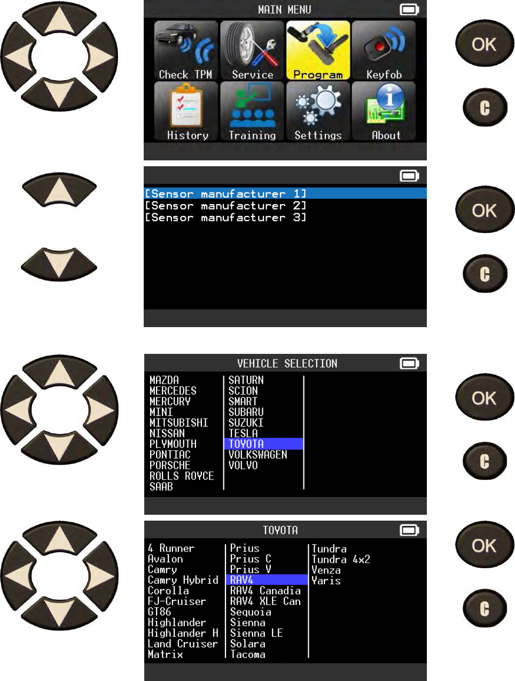
Task: Open the History clipboard icon
Action: pyautogui.click(x=186, y=112)
